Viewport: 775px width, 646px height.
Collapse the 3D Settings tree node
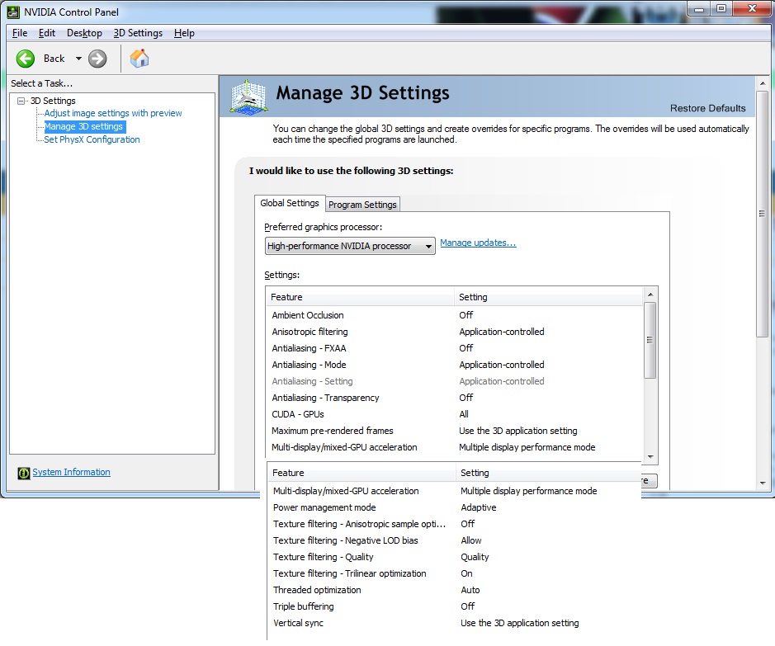21,101
